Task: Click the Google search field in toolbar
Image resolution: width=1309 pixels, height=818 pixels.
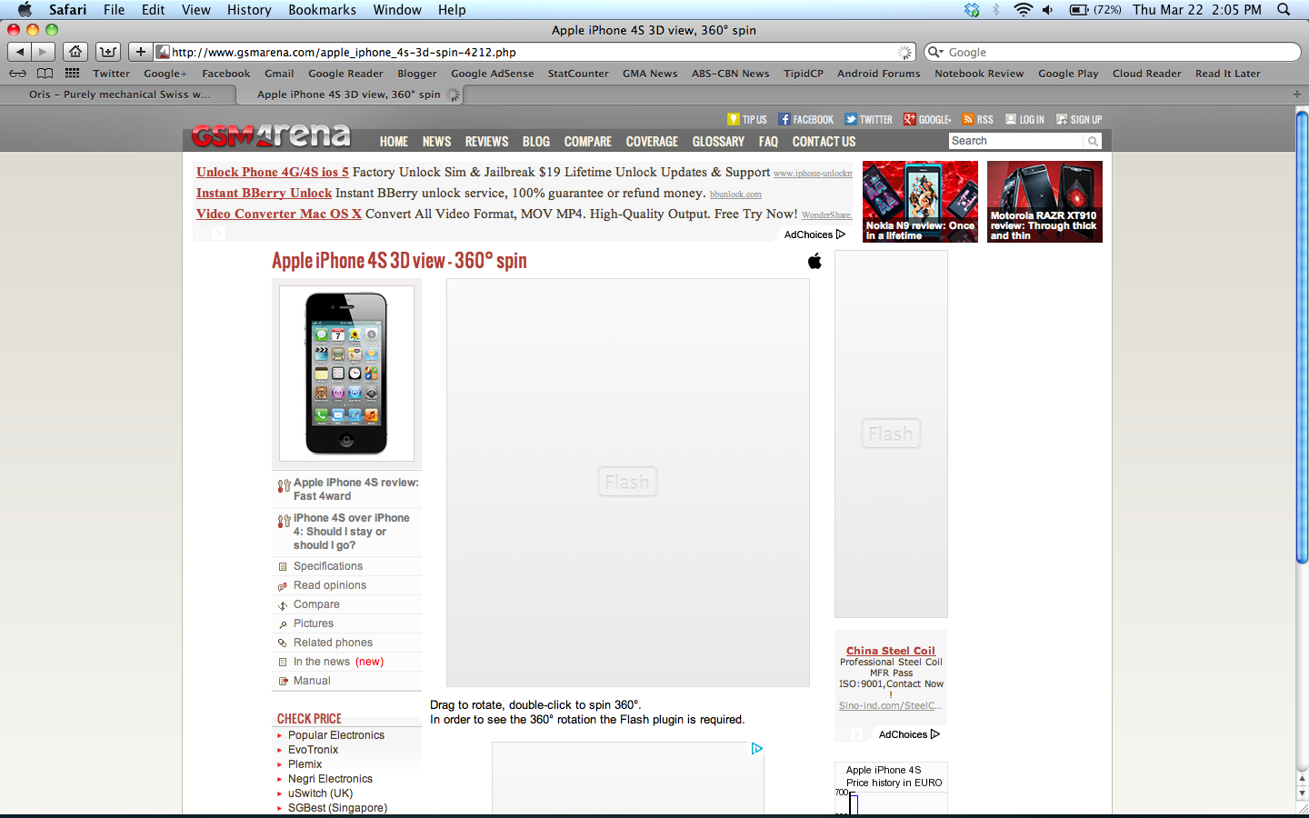Action: click(x=1113, y=52)
